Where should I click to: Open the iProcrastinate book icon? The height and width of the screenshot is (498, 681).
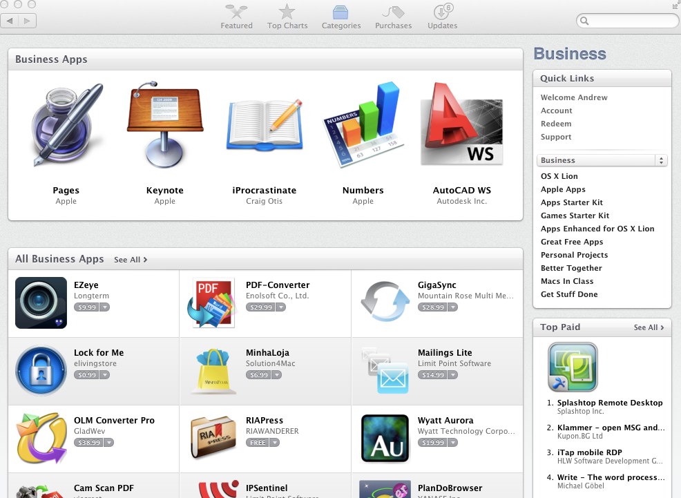tap(265, 126)
